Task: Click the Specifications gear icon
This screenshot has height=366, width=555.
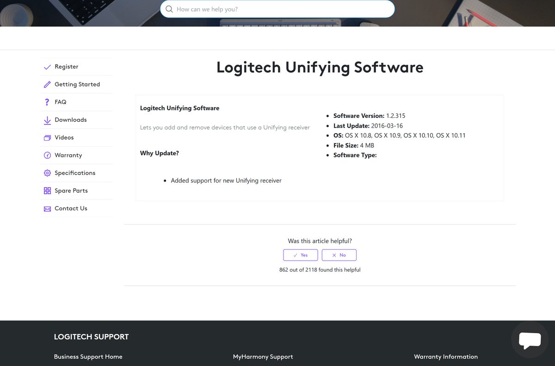Action: (x=47, y=173)
